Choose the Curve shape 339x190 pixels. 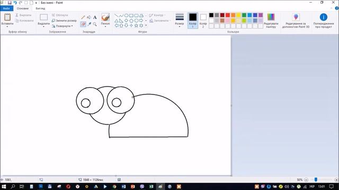[x=121, y=15]
